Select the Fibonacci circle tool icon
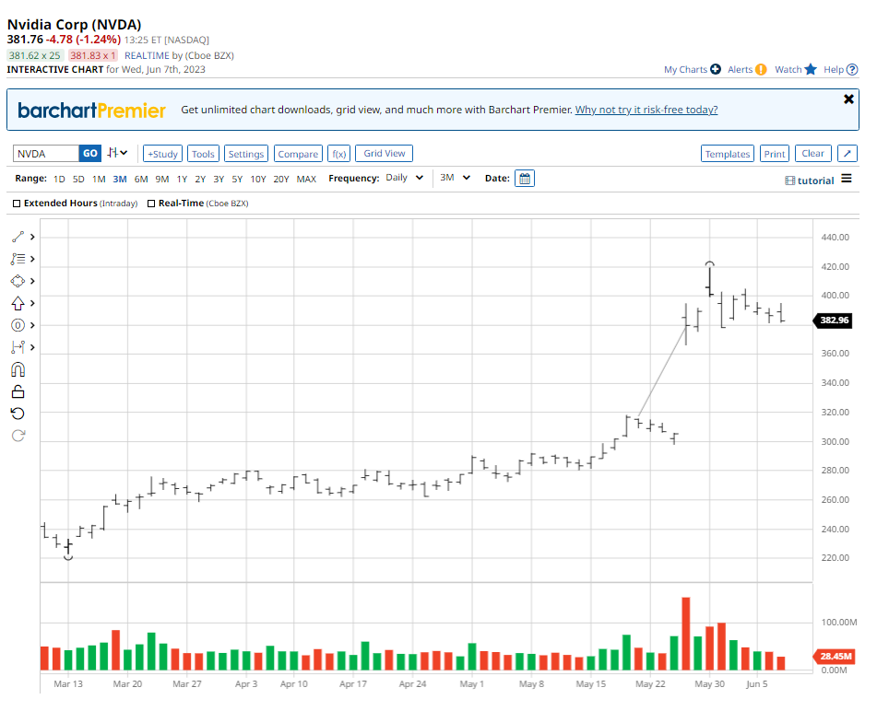889x711 pixels. pos(18,325)
